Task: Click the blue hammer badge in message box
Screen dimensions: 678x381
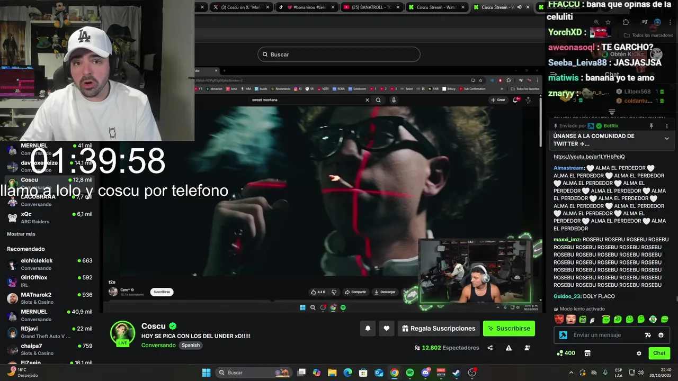Action: (x=563, y=335)
